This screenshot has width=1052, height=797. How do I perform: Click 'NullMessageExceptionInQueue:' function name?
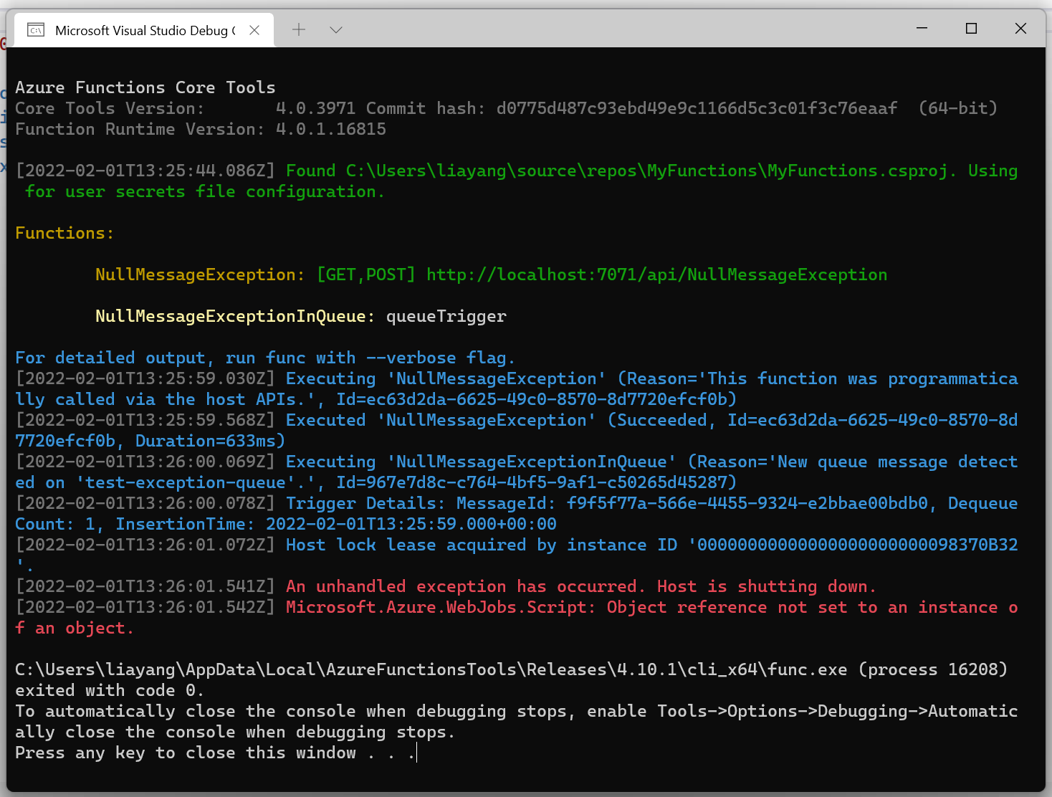[x=235, y=316]
